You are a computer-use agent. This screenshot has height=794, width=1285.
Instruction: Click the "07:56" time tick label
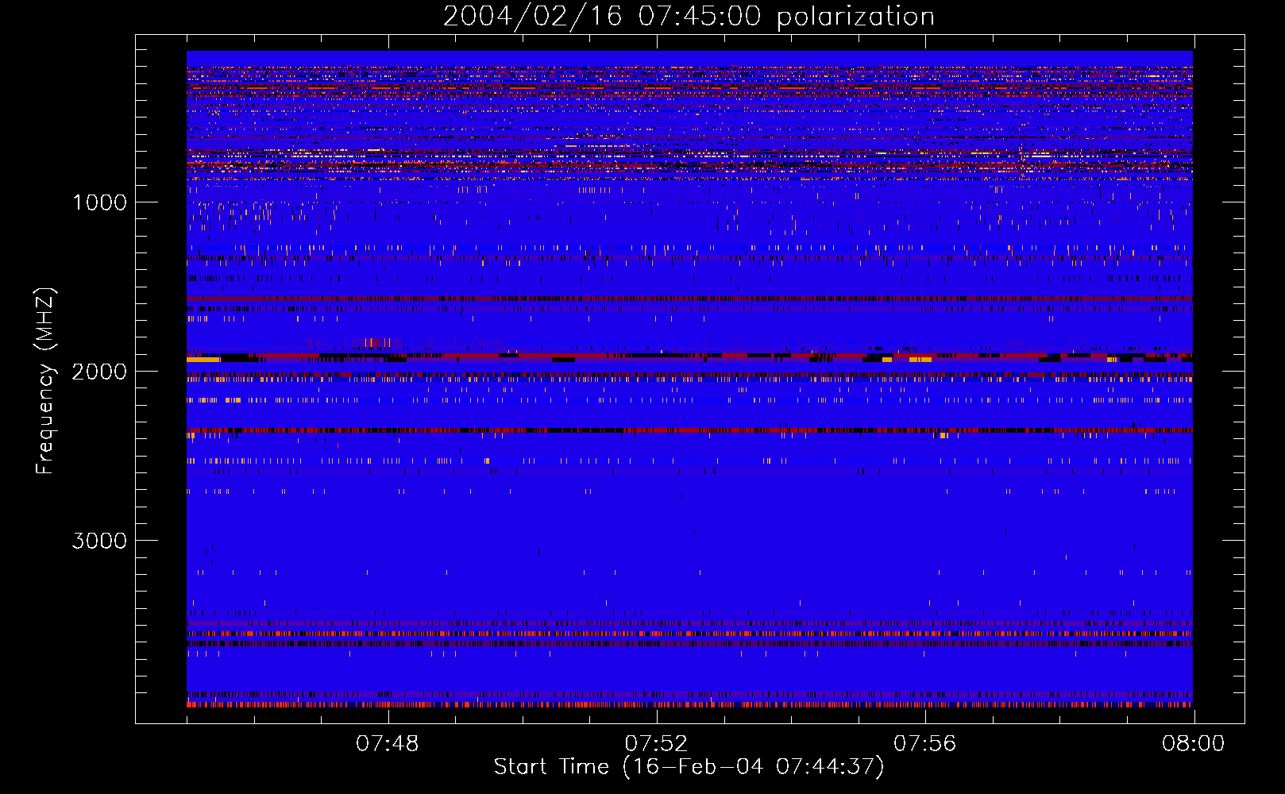(x=925, y=744)
